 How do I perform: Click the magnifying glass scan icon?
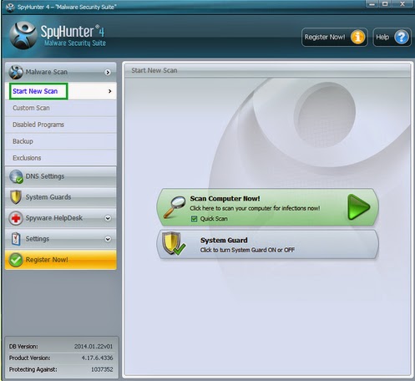click(x=175, y=206)
